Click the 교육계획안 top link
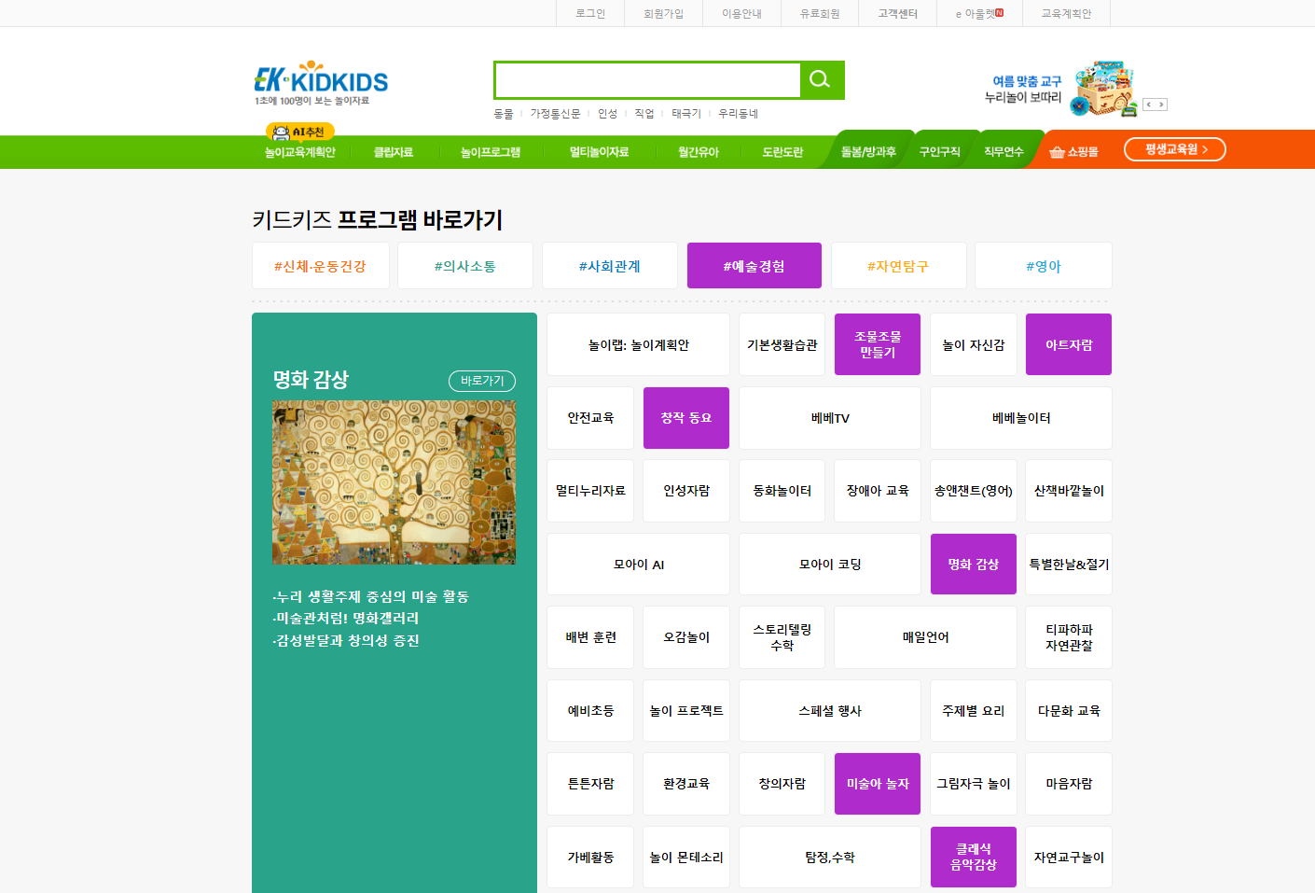The height and width of the screenshot is (893, 1315). click(x=1066, y=13)
